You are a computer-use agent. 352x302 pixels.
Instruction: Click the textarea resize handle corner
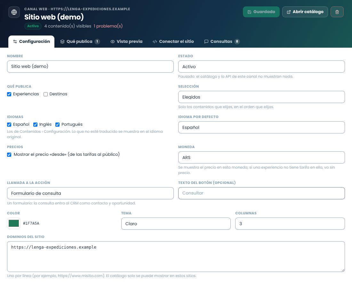click(343, 270)
